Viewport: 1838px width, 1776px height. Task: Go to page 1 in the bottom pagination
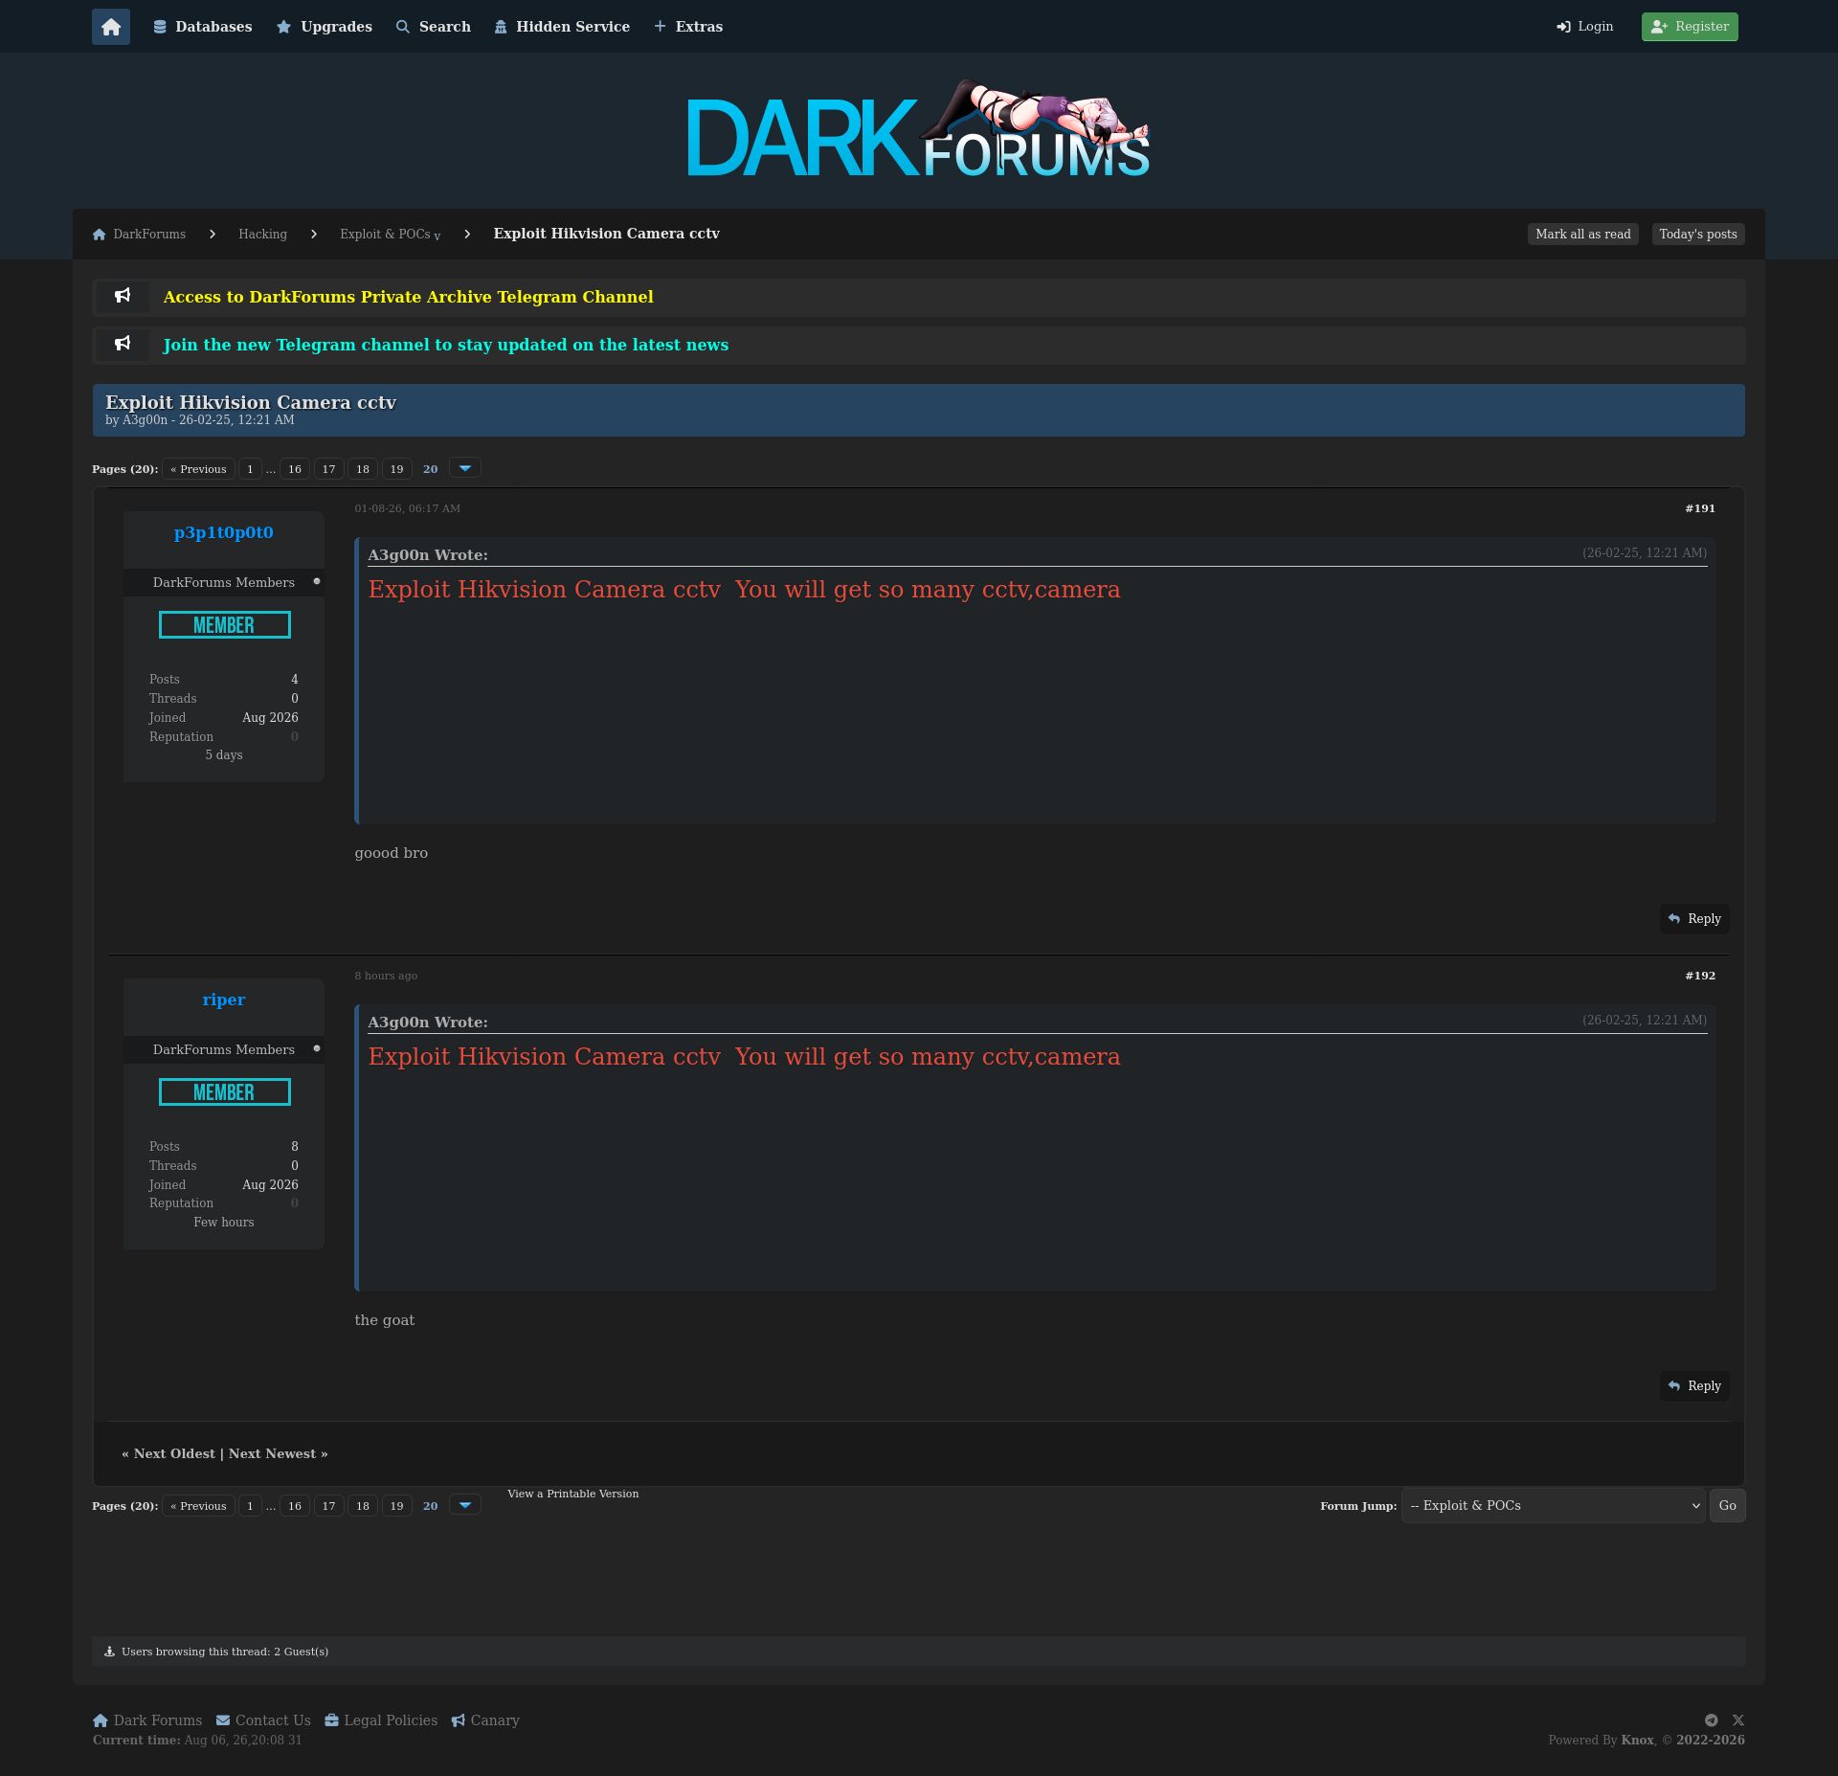point(250,1506)
